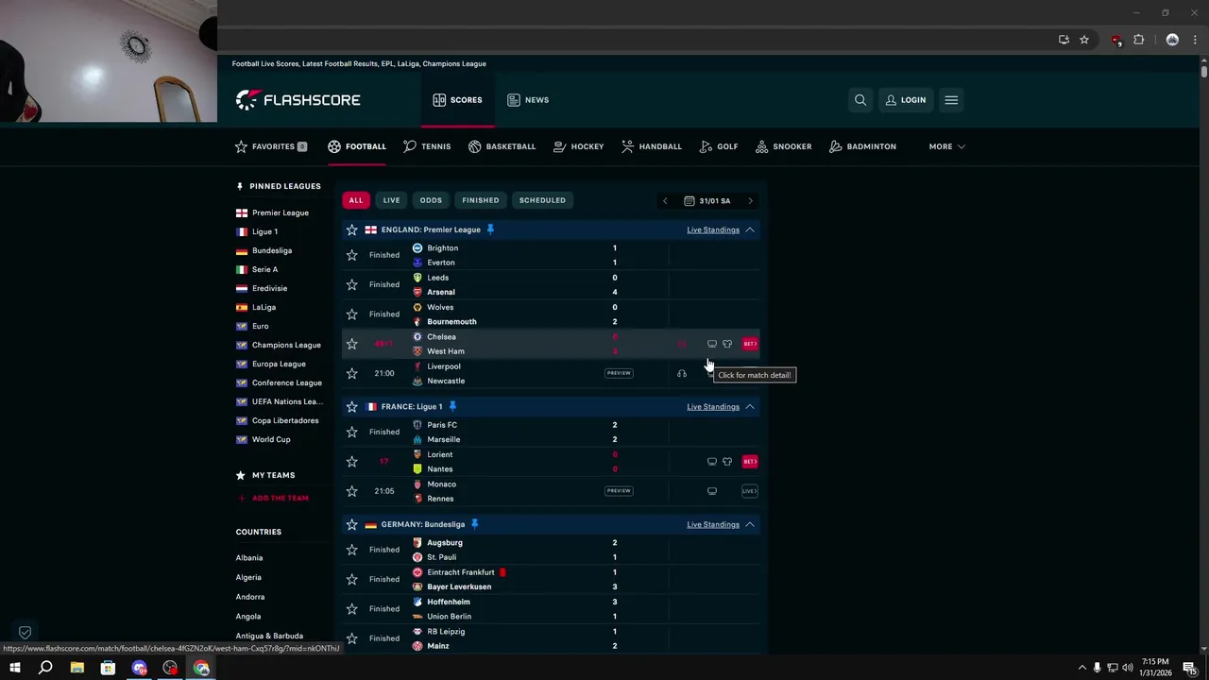The image size is (1209, 680).
Task: Open the SCORES tab
Action: click(x=458, y=100)
